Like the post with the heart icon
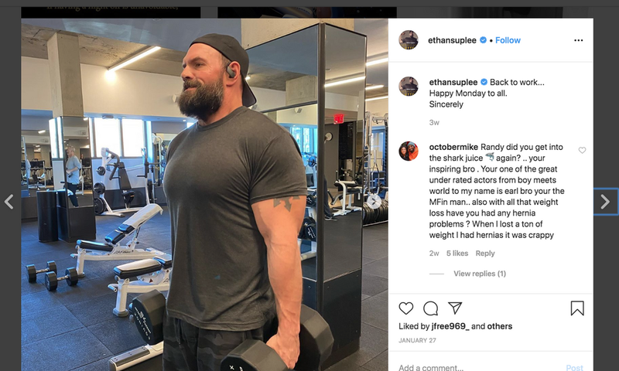The width and height of the screenshot is (619, 371). click(405, 308)
